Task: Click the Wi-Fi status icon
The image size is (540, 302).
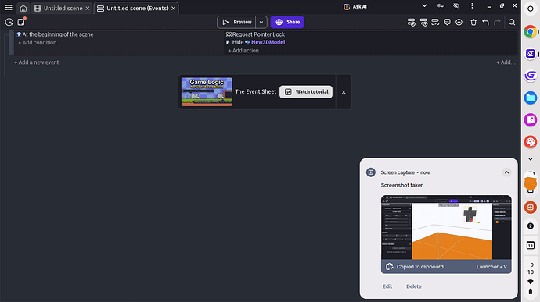Action: pyautogui.click(x=531, y=282)
